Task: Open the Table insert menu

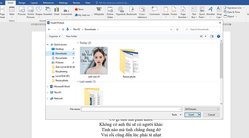Action: click(12, 12)
